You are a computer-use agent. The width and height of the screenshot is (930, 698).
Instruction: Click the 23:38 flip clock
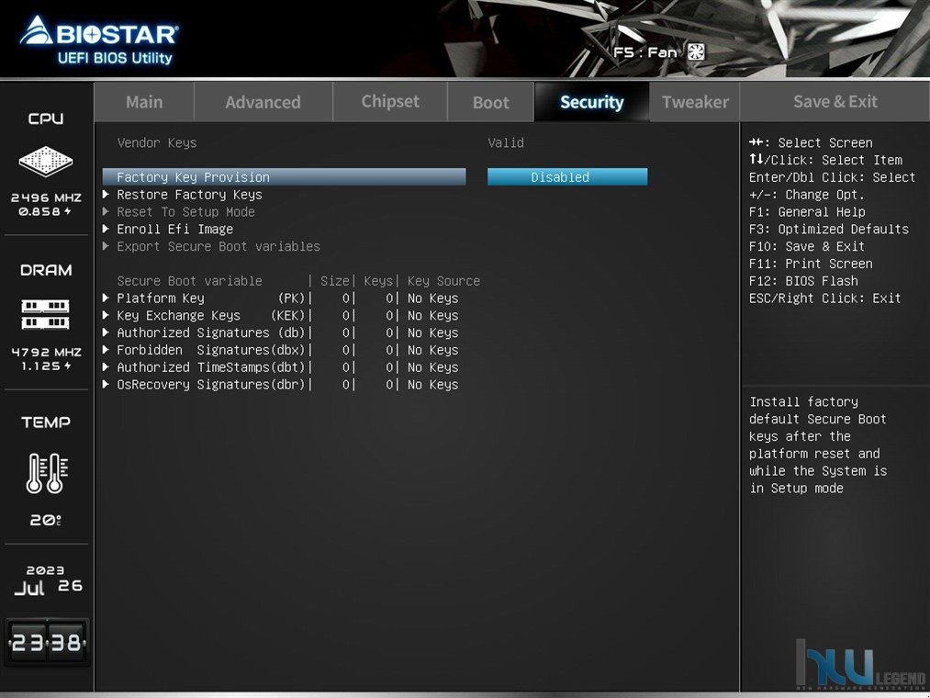(x=47, y=642)
